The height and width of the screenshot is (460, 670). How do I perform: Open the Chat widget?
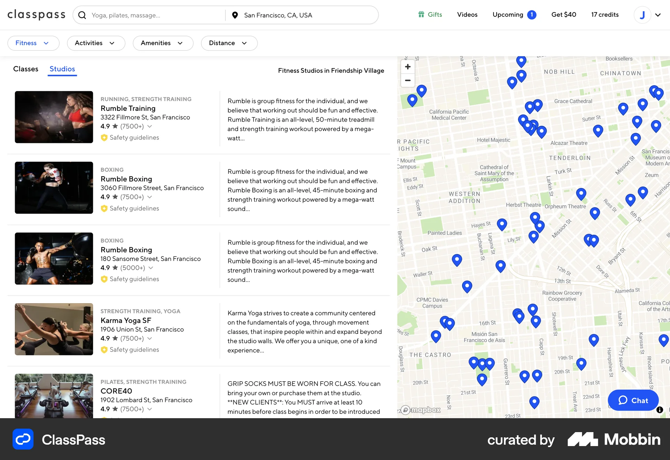click(633, 400)
